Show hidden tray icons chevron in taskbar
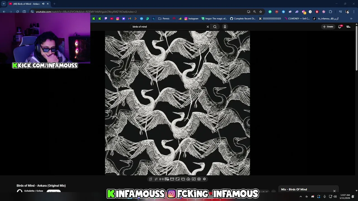The height and width of the screenshot is (201, 358). 301,197
